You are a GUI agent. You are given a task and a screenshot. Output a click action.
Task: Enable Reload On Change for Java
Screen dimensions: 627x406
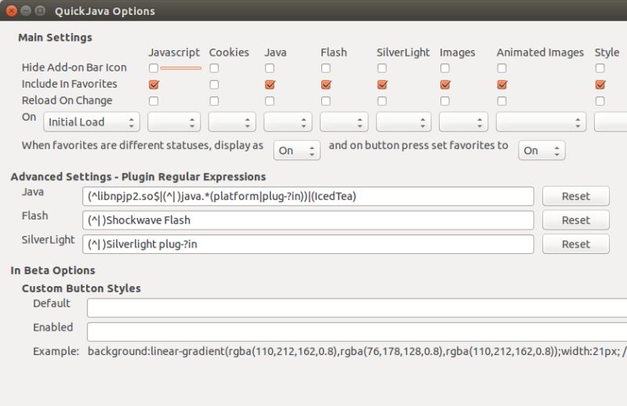pos(270,101)
